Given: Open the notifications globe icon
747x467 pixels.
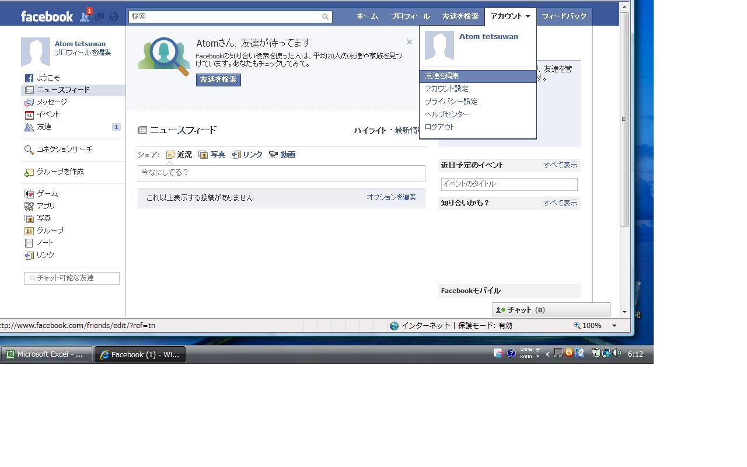Looking at the screenshot, I should [114, 16].
